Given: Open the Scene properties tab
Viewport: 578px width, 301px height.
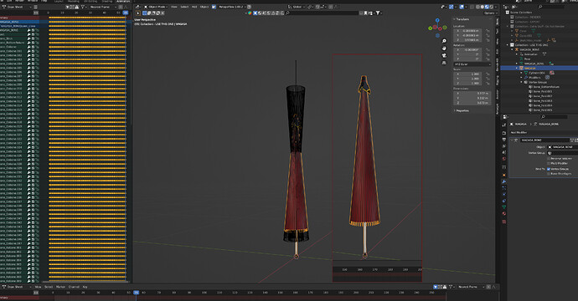Looking at the screenshot, I should pos(504,152).
